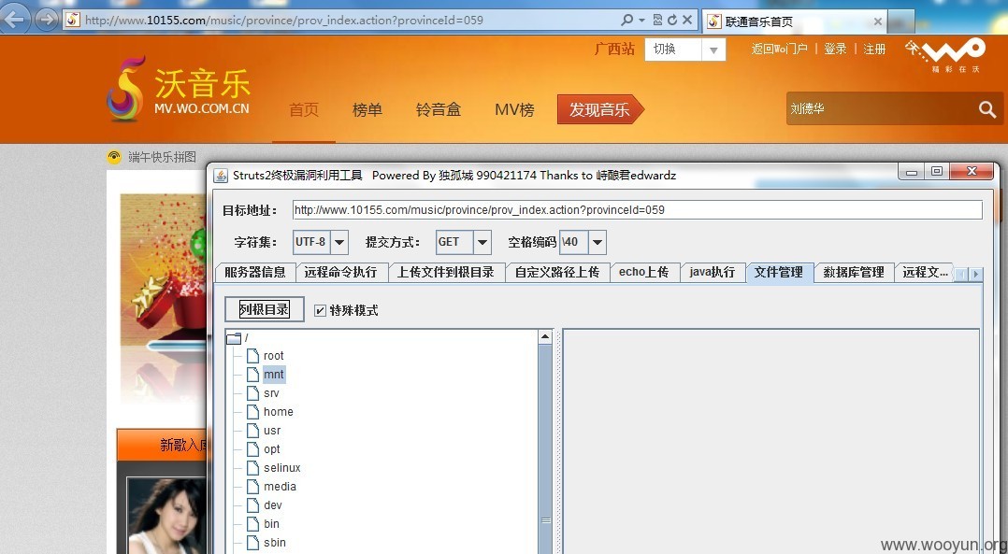
Task: Click the browser forward arrow button
Action: (x=47, y=20)
